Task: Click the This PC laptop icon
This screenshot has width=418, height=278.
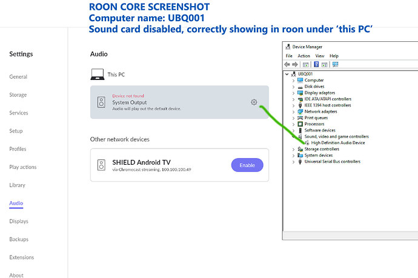Action: pyautogui.click(x=98, y=74)
